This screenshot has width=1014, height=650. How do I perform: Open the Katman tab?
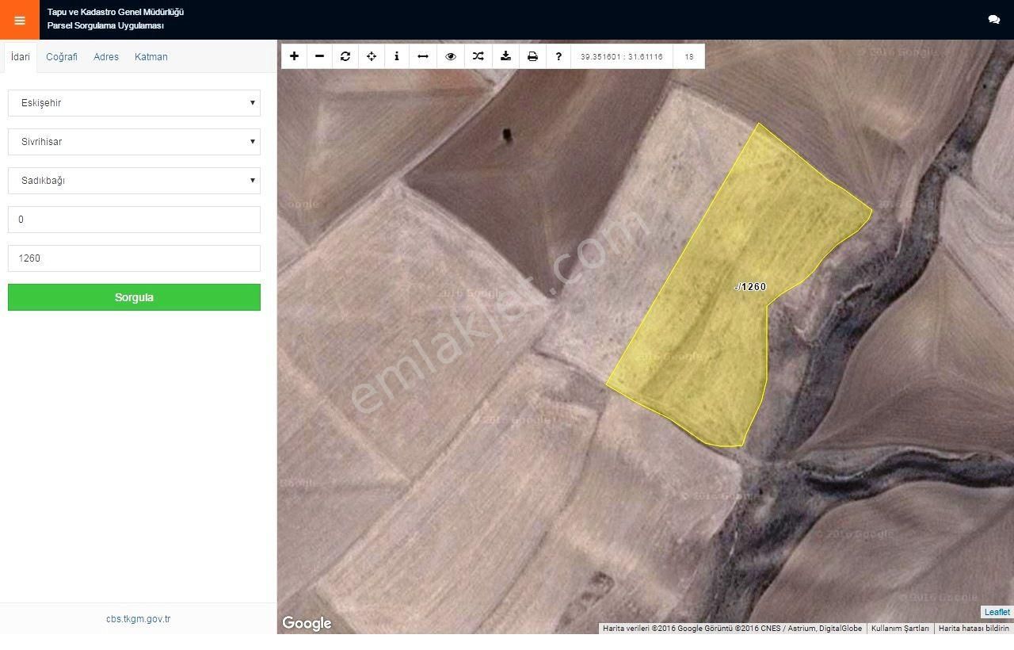[x=151, y=57]
